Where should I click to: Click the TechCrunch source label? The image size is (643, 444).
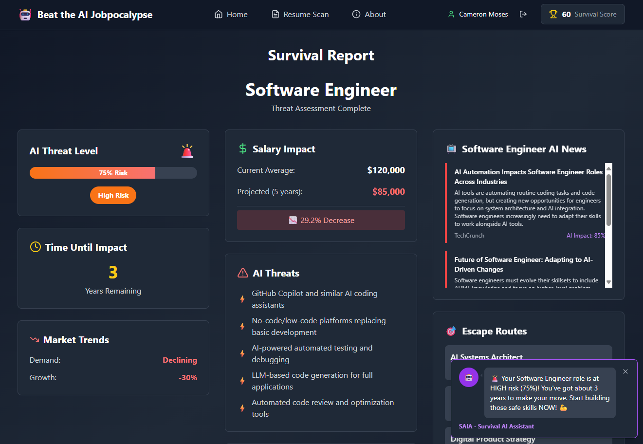point(469,236)
